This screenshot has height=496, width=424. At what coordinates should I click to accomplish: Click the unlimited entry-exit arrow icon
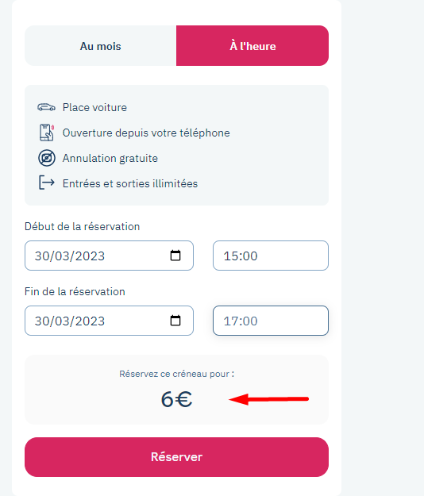[x=47, y=183]
